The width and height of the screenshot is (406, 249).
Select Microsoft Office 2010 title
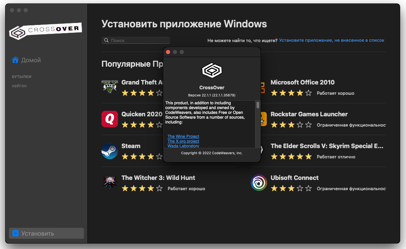(x=302, y=82)
